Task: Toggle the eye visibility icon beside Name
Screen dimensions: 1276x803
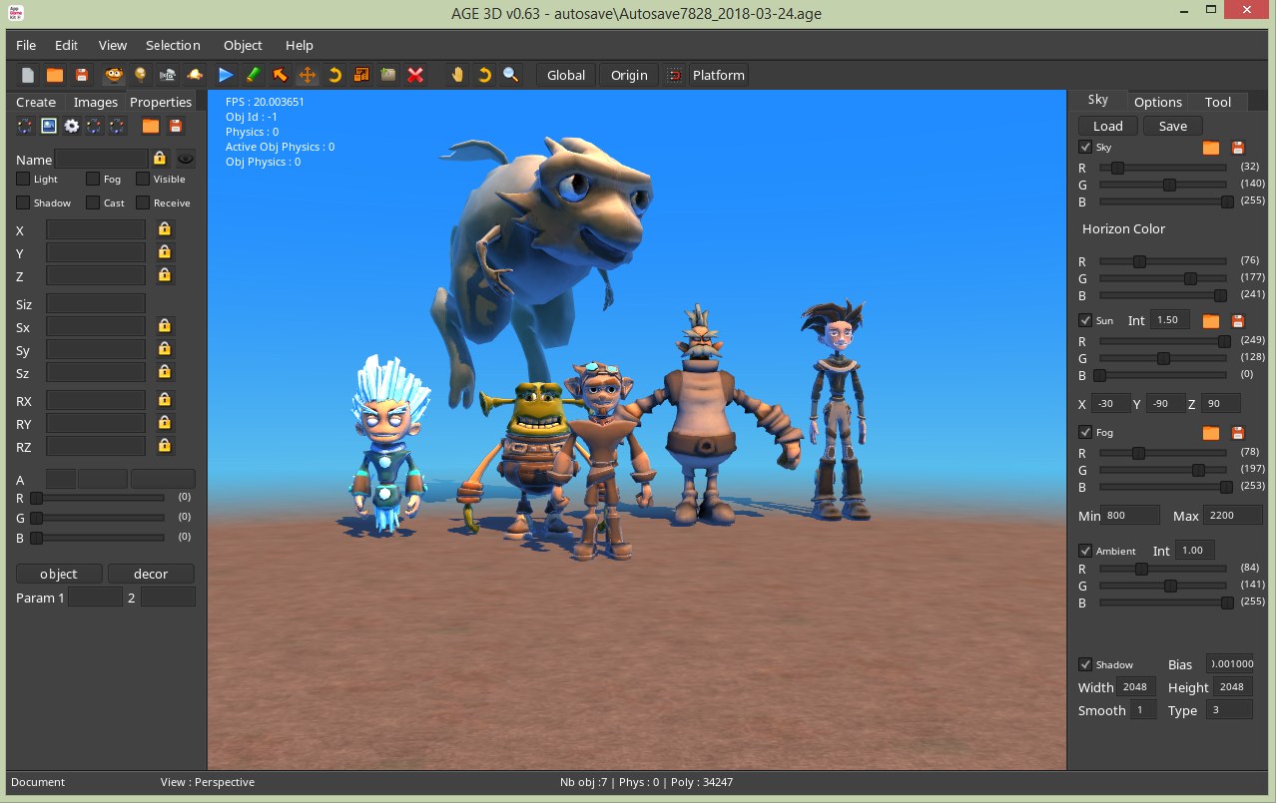Action: tap(186, 159)
